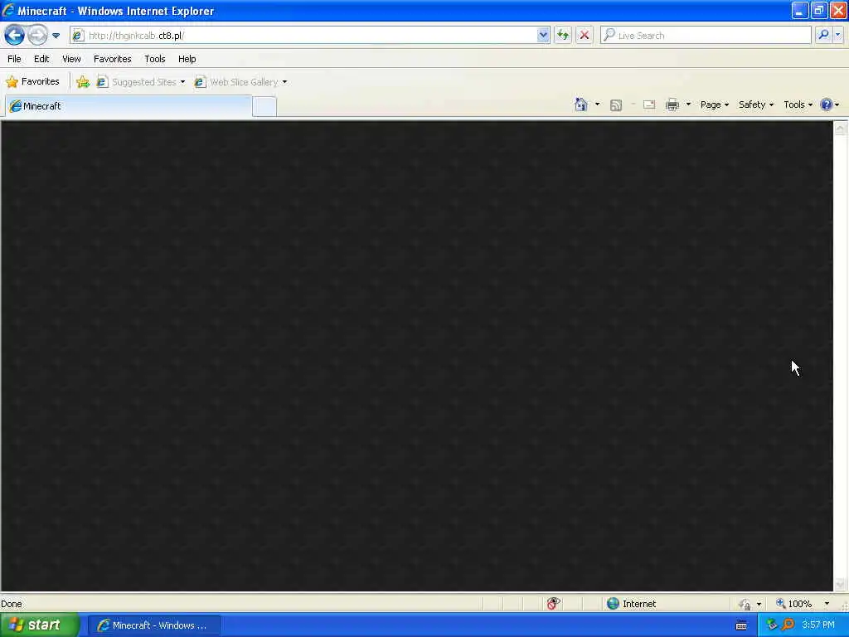
Task: Open a new tab button
Action: [264, 107]
